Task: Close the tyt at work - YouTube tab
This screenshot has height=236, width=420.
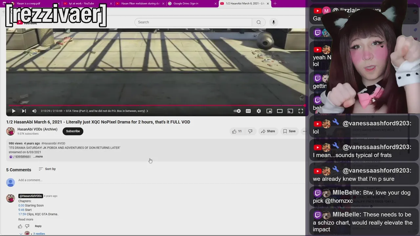Action: coord(111,4)
